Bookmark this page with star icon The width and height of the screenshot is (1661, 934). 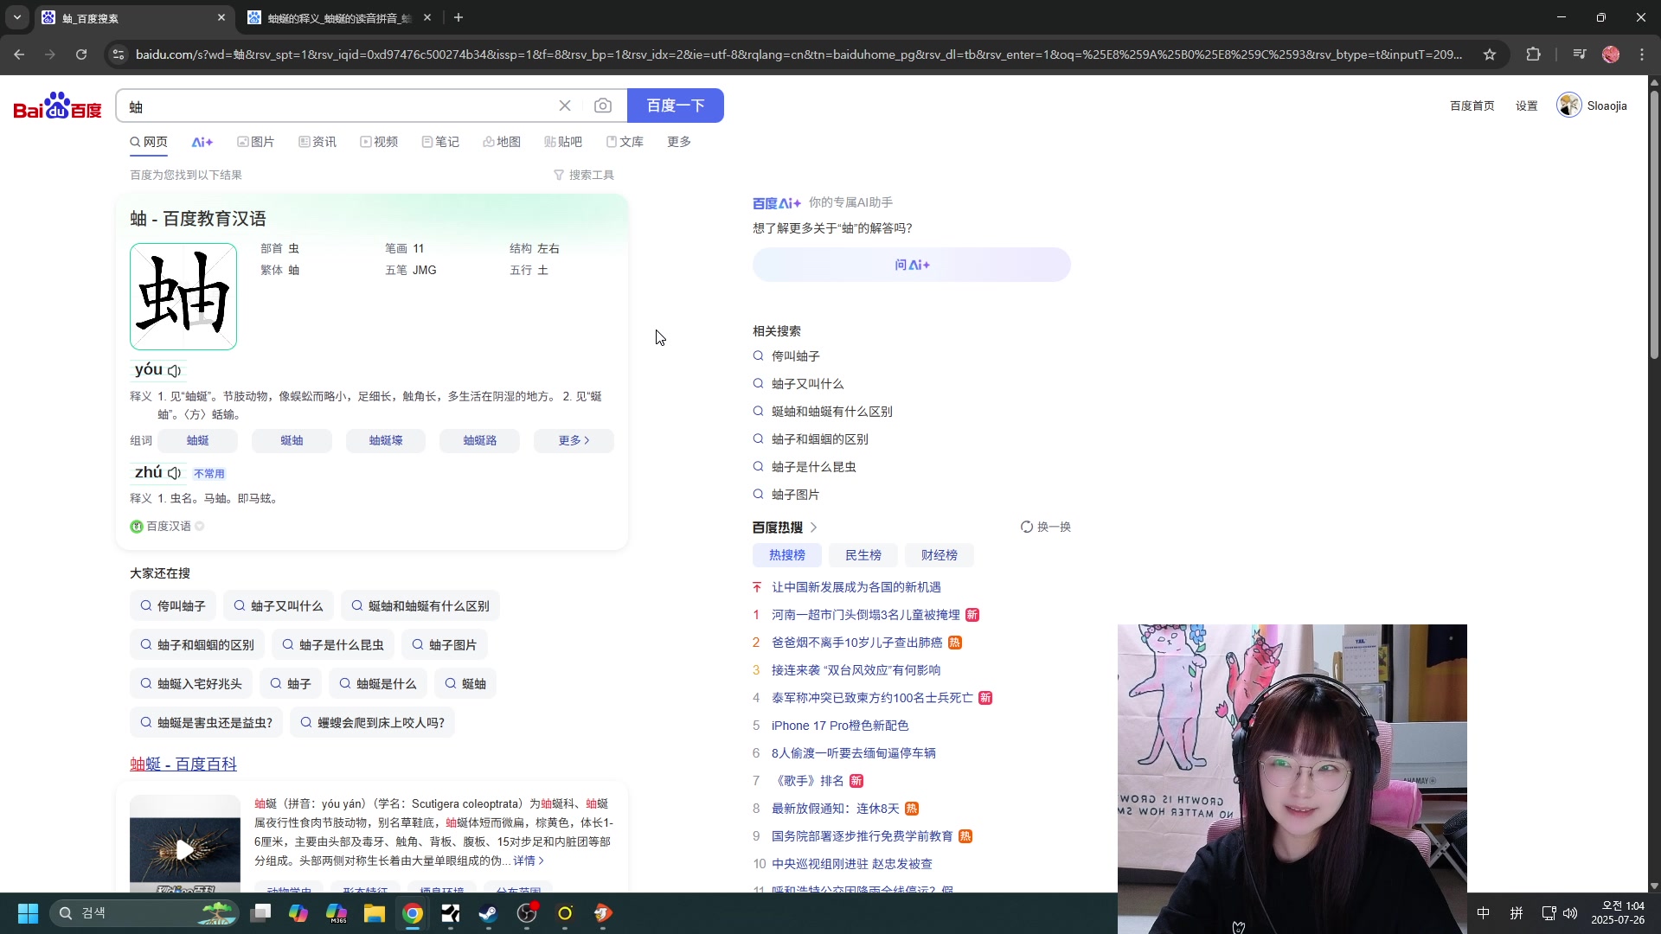click(1490, 54)
